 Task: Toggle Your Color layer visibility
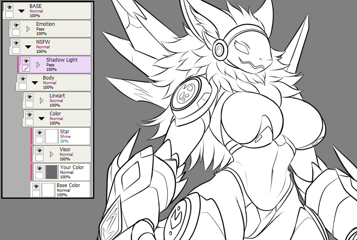[39, 168]
